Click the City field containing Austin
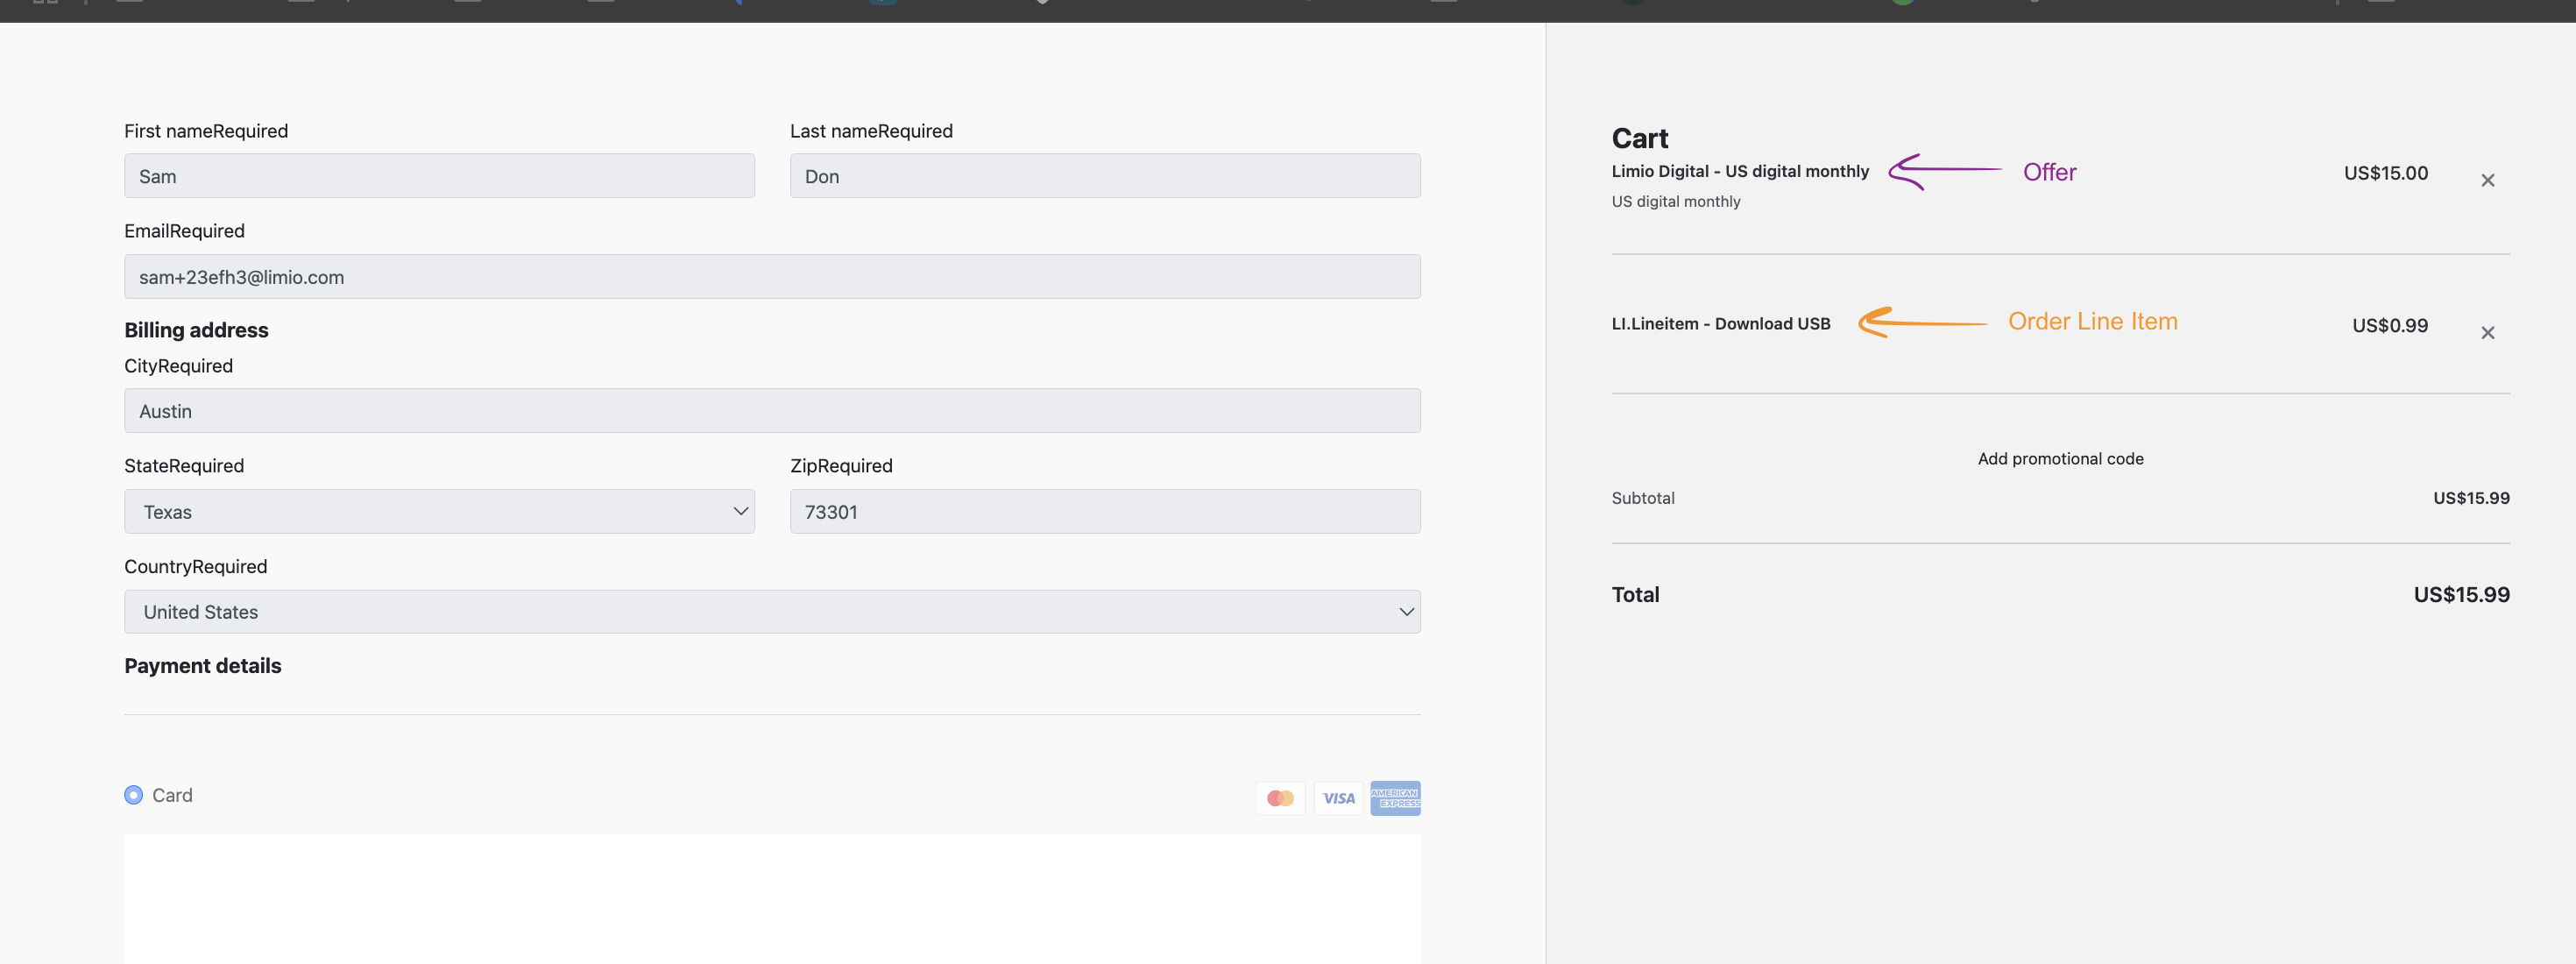 pos(771,411)
